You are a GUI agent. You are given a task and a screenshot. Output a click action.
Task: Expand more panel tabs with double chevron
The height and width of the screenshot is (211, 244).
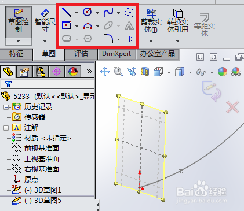(89, 72)
